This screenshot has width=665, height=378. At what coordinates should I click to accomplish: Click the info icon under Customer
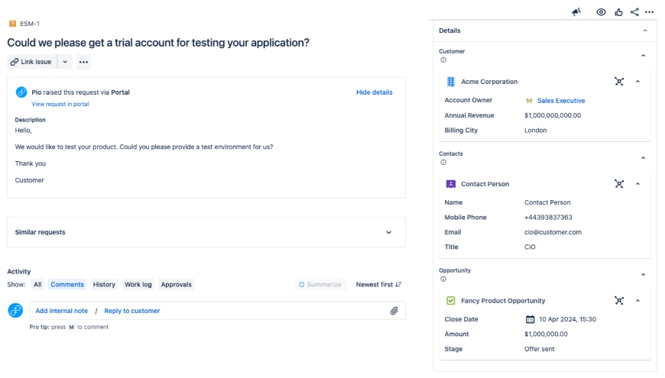coord(443,60)
